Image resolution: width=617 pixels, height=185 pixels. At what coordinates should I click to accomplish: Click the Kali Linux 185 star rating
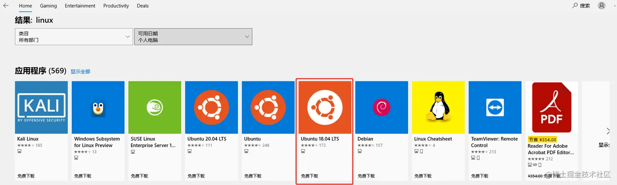pos(30,145)
